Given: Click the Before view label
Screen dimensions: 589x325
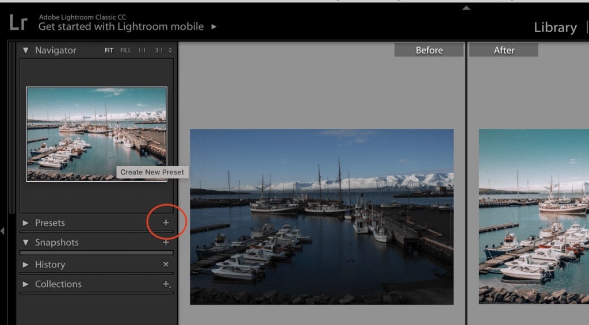Looking at the screenshot, I should coord(429,50).
